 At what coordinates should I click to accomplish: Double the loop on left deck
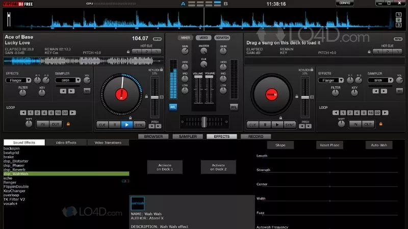point(72,112)
